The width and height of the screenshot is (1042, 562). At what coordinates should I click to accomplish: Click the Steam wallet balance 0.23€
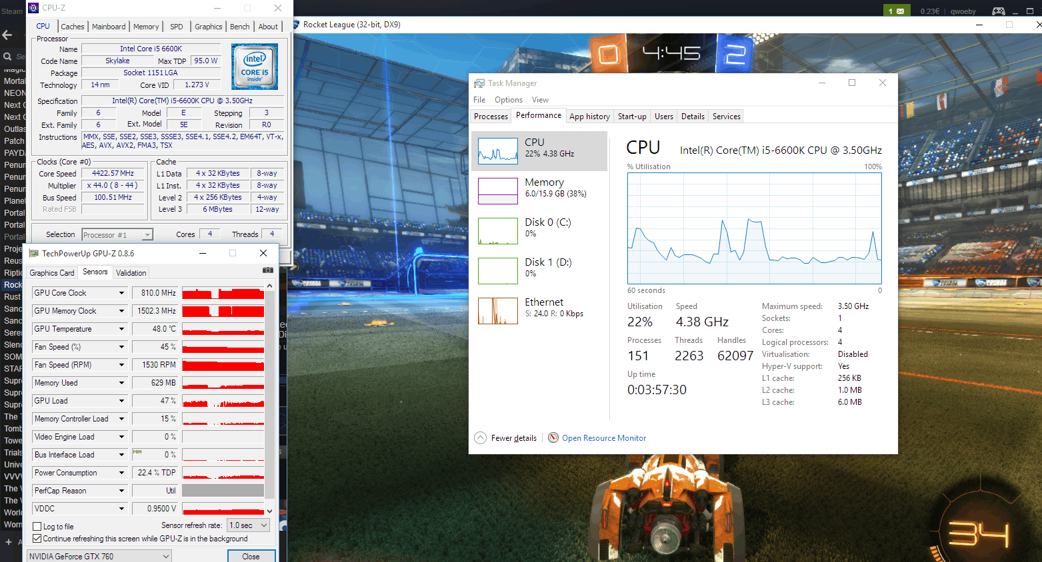930,11
